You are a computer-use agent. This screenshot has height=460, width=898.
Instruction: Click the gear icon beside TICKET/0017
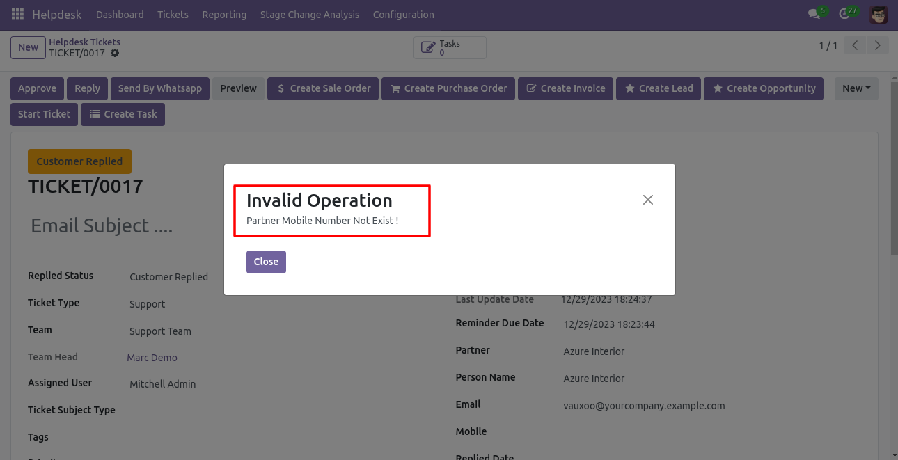click(115, 53)
